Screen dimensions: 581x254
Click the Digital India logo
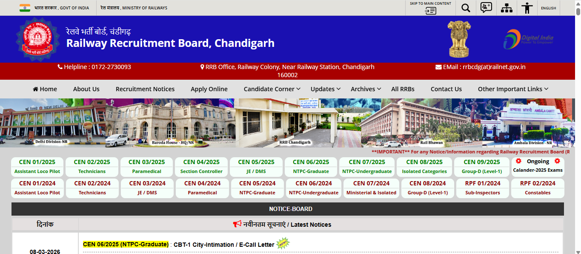pyautogui.click(x=528, y=39)
